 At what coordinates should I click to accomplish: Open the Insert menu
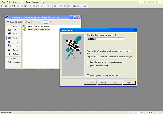pyautogui.click(x=21, y=2)
